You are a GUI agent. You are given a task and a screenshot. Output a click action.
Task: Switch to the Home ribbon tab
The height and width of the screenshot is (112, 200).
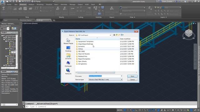click(x=9, y=4)
